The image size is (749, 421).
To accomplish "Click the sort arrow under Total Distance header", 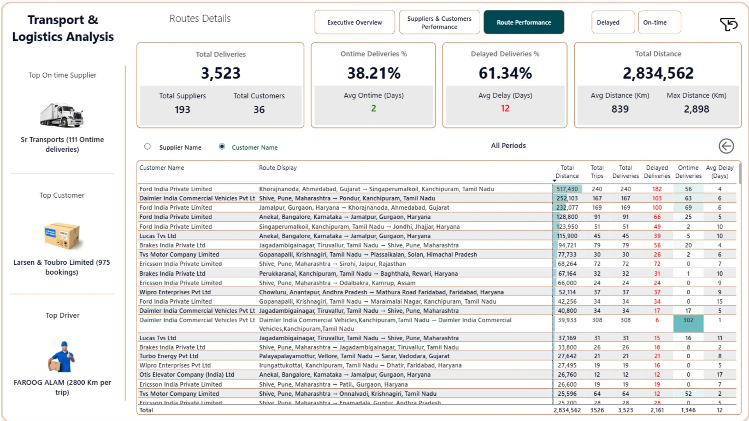I will 554,181.
